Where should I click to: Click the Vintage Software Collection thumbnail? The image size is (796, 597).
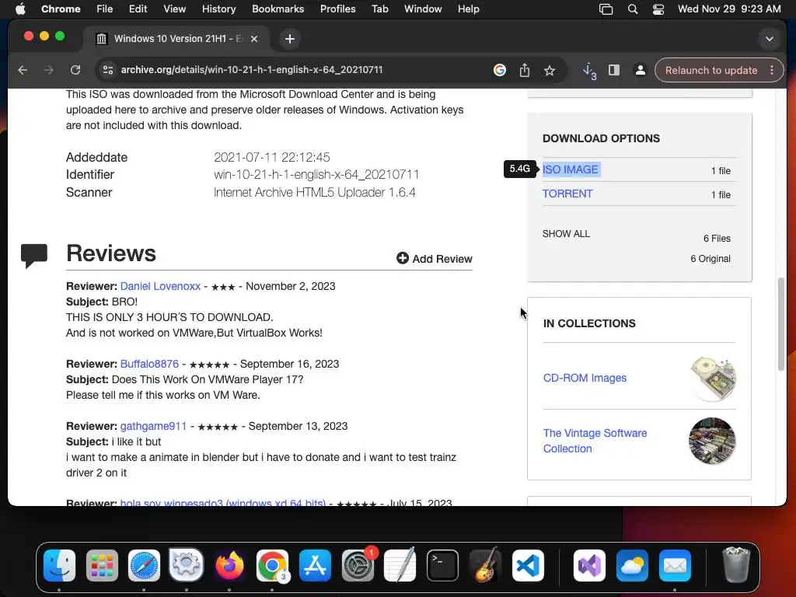click(712, 441)
